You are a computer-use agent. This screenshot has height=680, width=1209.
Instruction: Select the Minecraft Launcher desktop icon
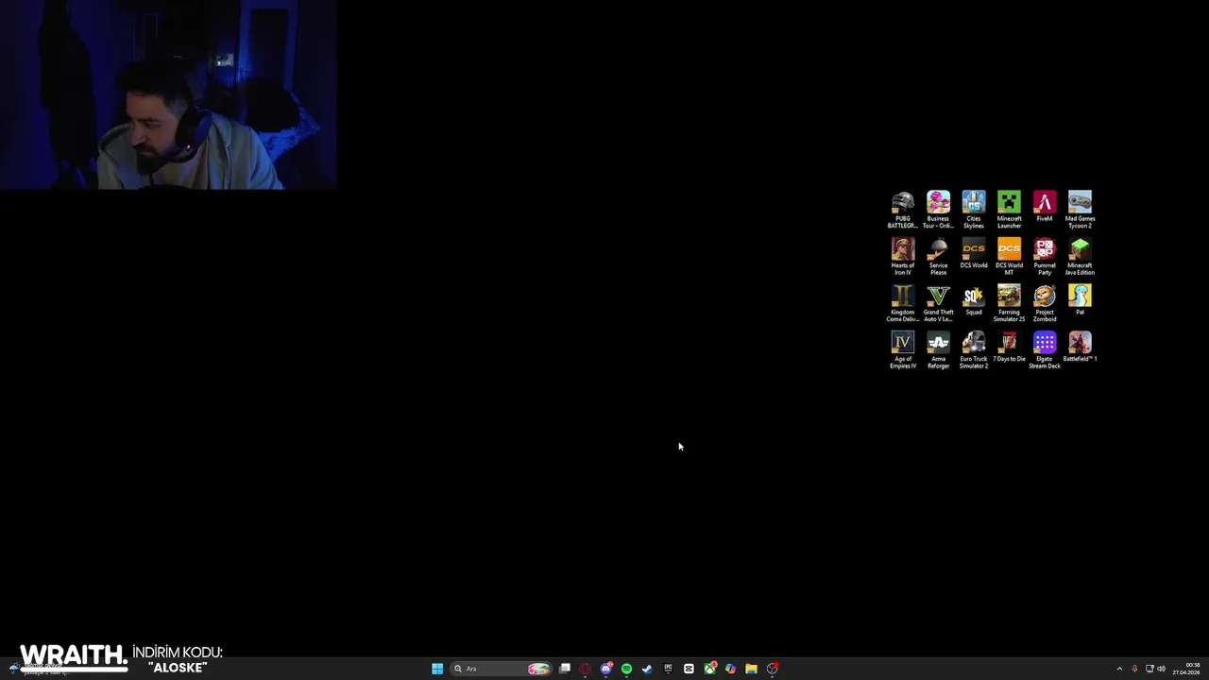1009,210
